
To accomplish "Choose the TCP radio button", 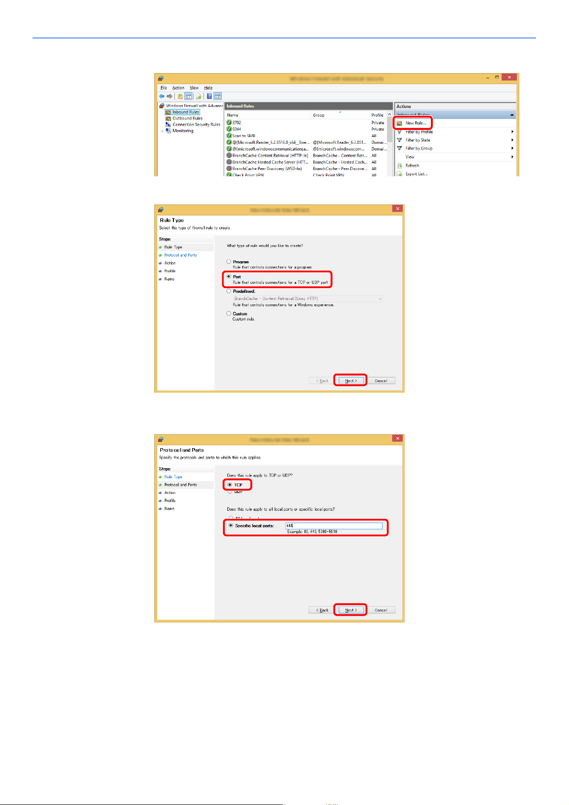I will [x=230, y=484].
